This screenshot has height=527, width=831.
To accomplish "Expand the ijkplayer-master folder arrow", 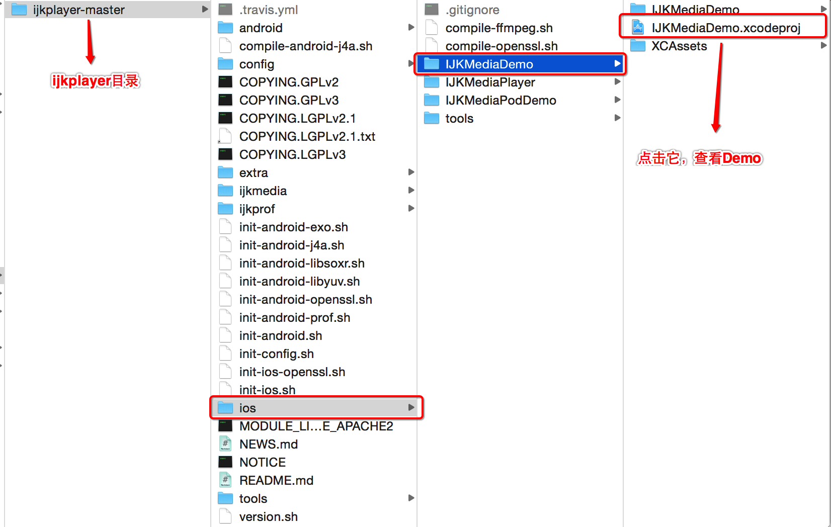I will (205, 9).
